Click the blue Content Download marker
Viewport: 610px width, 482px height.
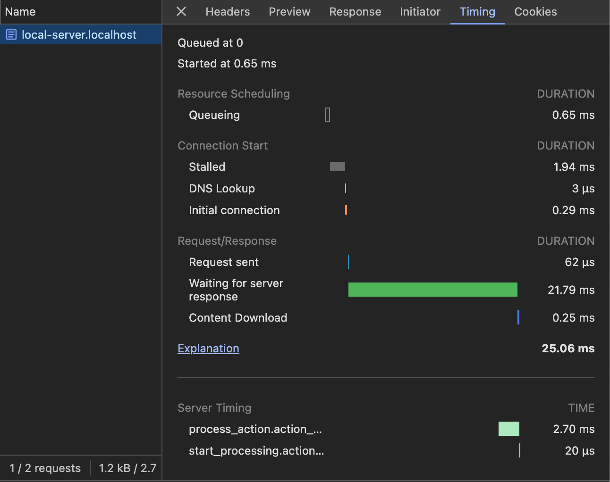click(x=518, y=317)
